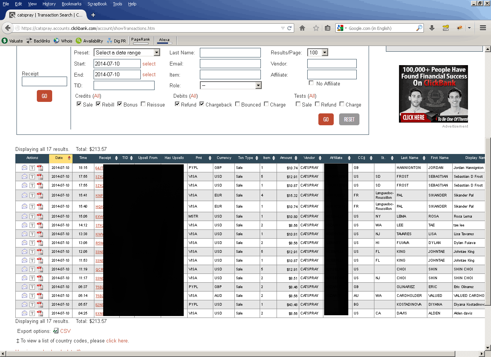The width and height of the screenshot is (491, 357).
Task: Open the Tools menu
Action: pyautogui.click(x=118, y=4)
